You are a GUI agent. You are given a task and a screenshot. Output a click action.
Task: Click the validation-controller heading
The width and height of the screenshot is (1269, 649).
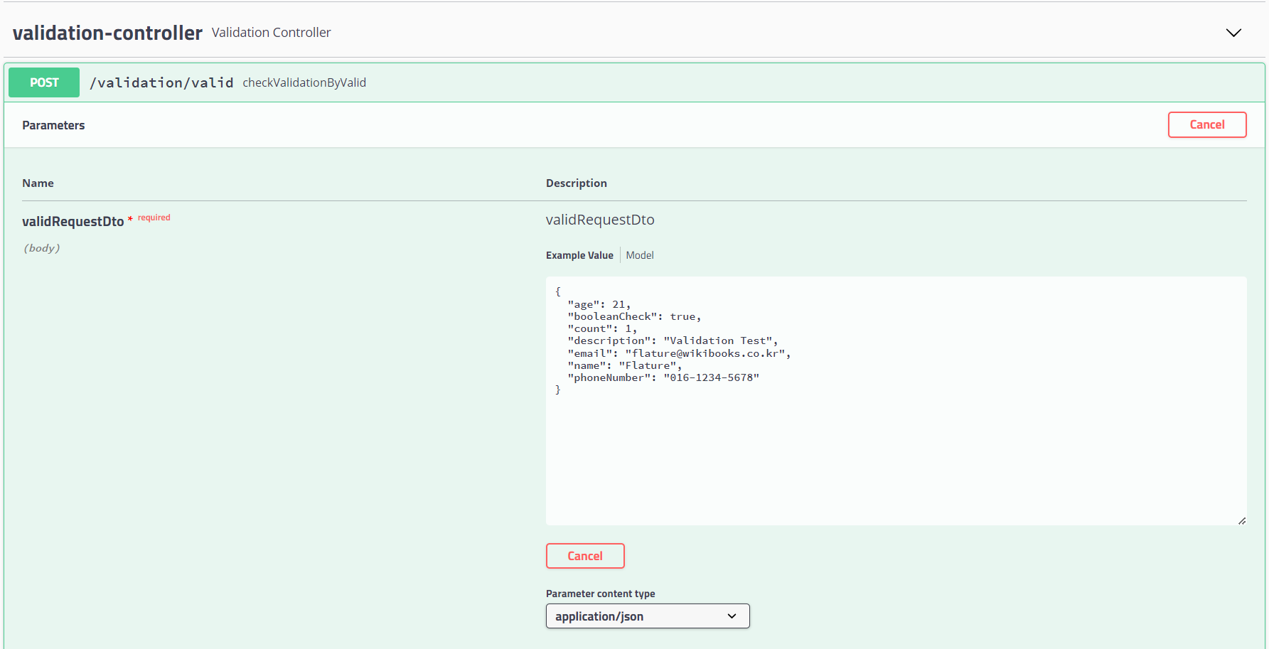107,33
